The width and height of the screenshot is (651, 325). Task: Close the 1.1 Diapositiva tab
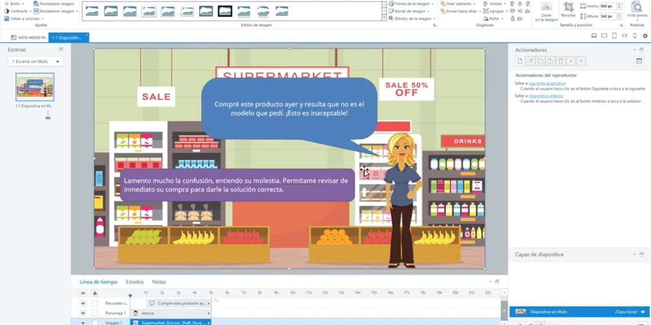coord(87,35)
